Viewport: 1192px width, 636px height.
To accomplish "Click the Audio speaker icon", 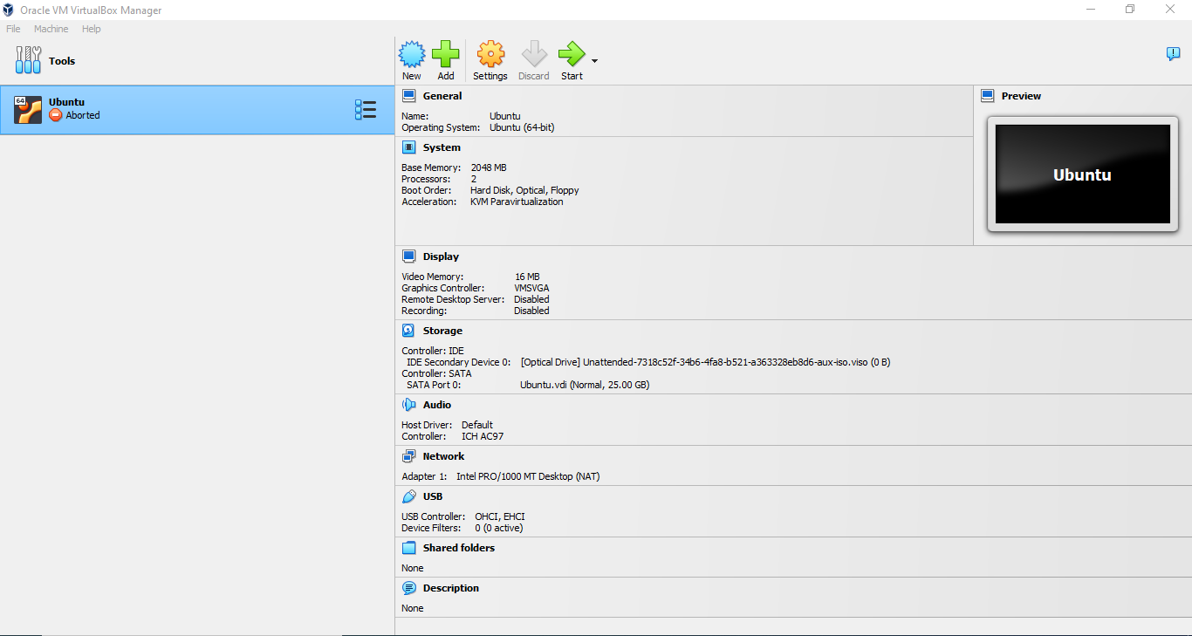I will click(408, 405).
